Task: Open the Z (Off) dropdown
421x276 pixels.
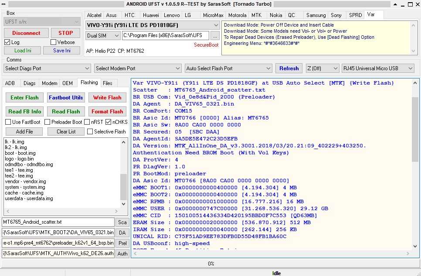Action: click(x=323, y=68)
